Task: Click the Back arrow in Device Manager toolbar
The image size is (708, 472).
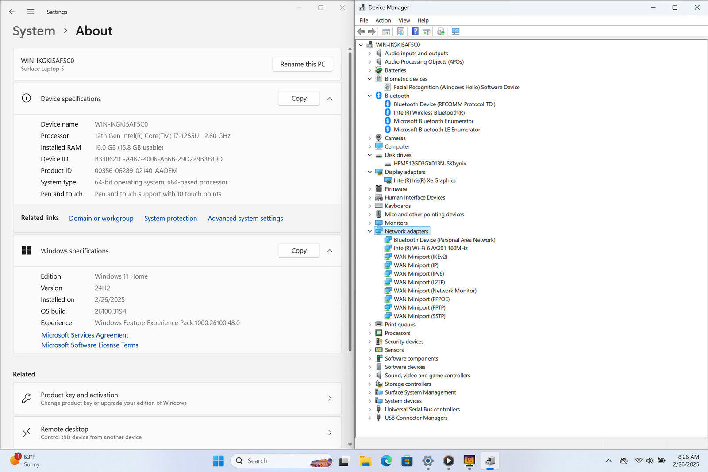Action: click(361, 31)
